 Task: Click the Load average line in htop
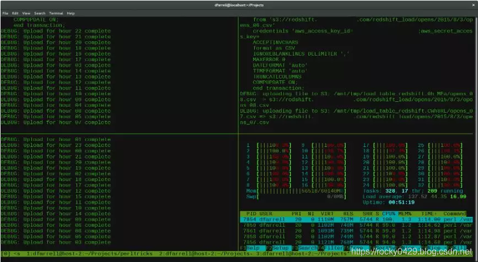coord(415,197)
